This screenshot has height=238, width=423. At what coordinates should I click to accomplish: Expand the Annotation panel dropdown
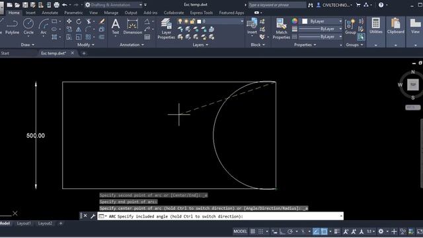[x=132, y=45]
